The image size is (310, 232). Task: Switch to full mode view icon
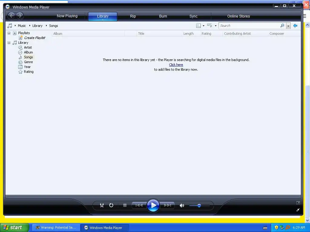pyautogui.click(x=298, y=203)
